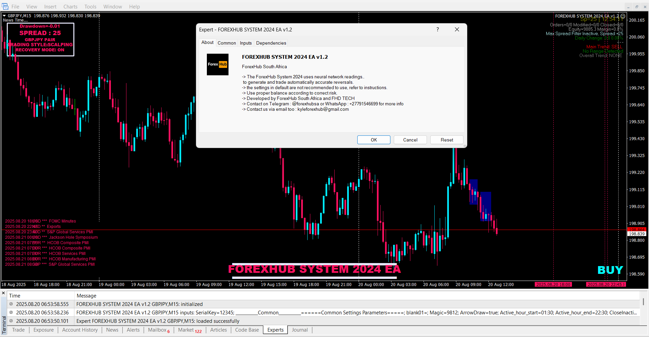This screenshot has height=337, width=649.
Task: Click the email address kyleforexhub@gmail.com in the dialog
Action: pos(323,109)
